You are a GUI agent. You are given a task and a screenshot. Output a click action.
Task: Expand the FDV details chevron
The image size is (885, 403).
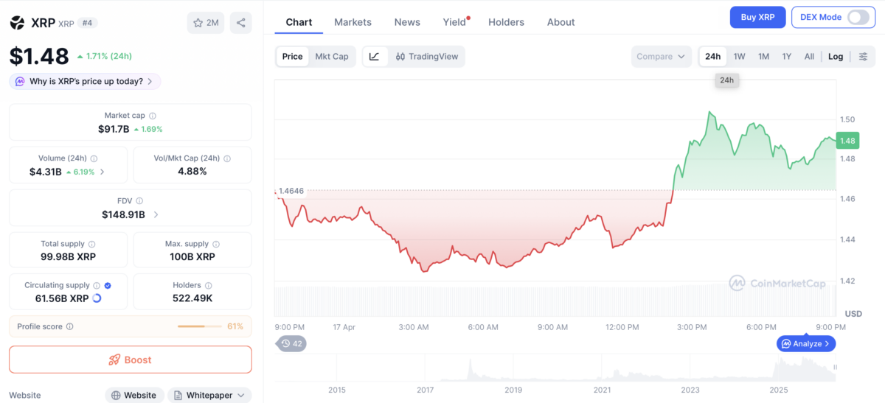point(156,214)
